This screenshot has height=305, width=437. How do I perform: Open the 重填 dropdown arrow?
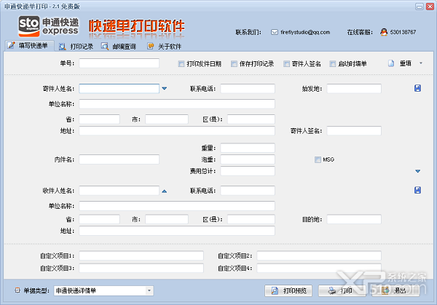421,63
